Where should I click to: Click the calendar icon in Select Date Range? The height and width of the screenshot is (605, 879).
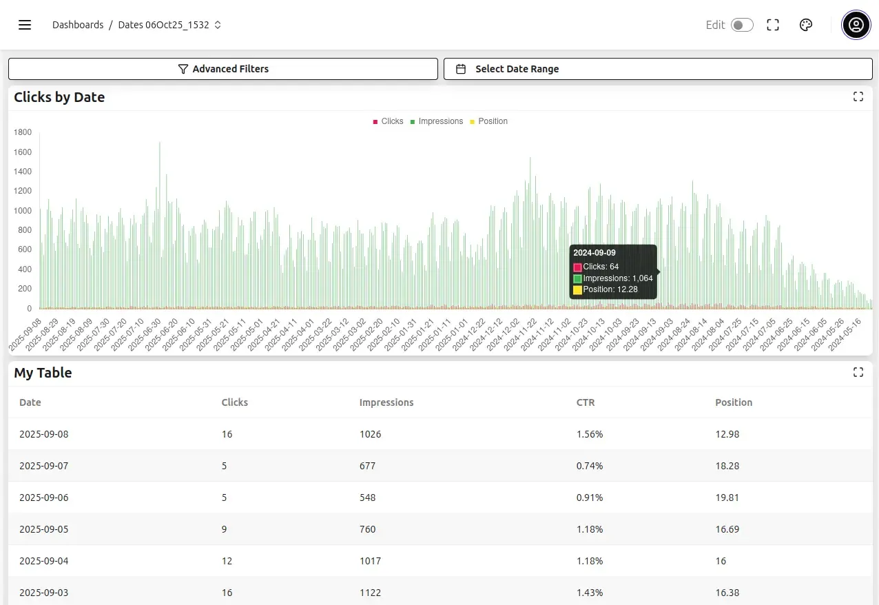462,69
